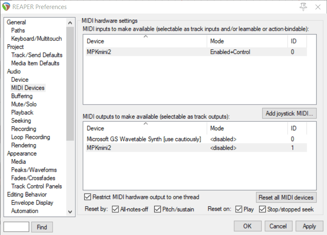Click the REAPER logo icon in title bar
The width and height of the screenshot is (327, 235).
coord(6,7)
